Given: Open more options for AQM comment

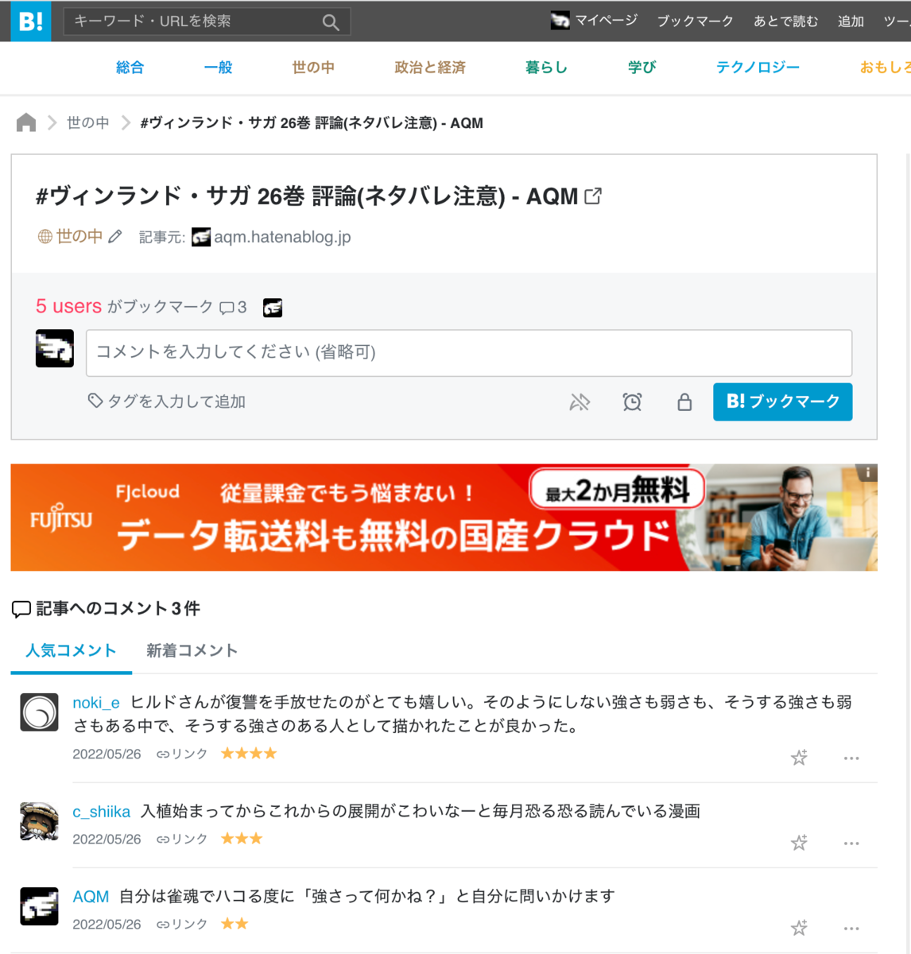Looking at the screenshot, I should [851, 929].
